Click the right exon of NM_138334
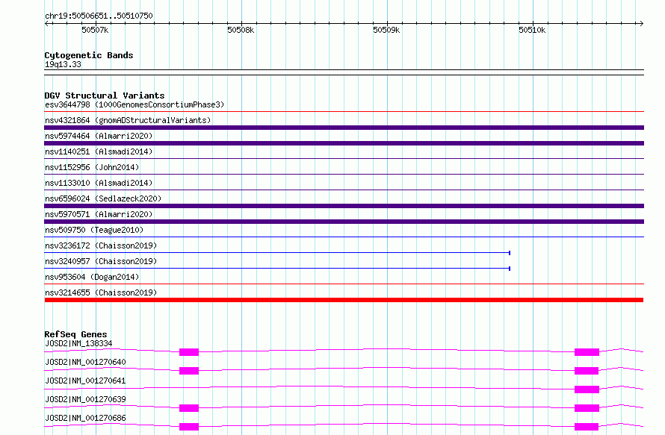 (x=587, y=352)
